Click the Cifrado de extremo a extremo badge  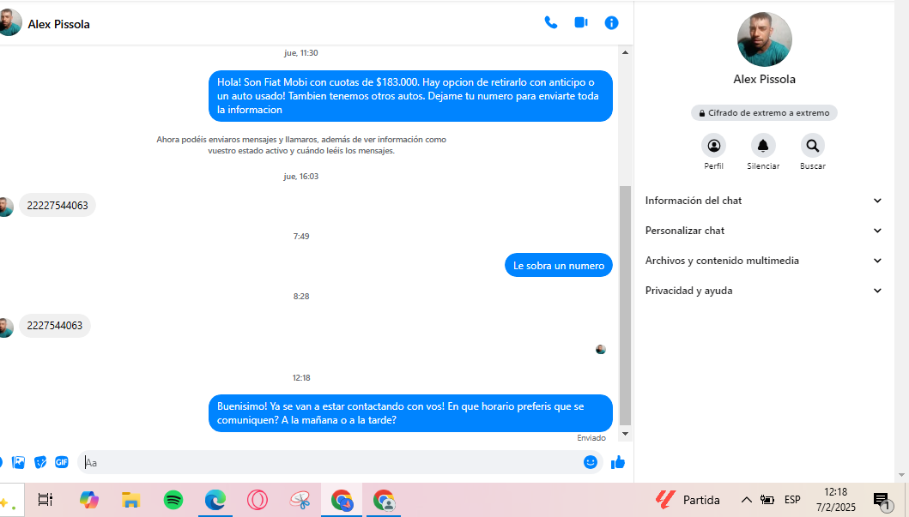tap(764, 113)
